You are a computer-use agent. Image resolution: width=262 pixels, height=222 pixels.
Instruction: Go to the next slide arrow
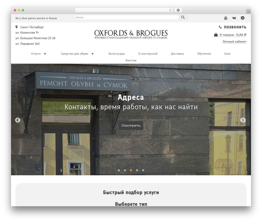point(243,120)
